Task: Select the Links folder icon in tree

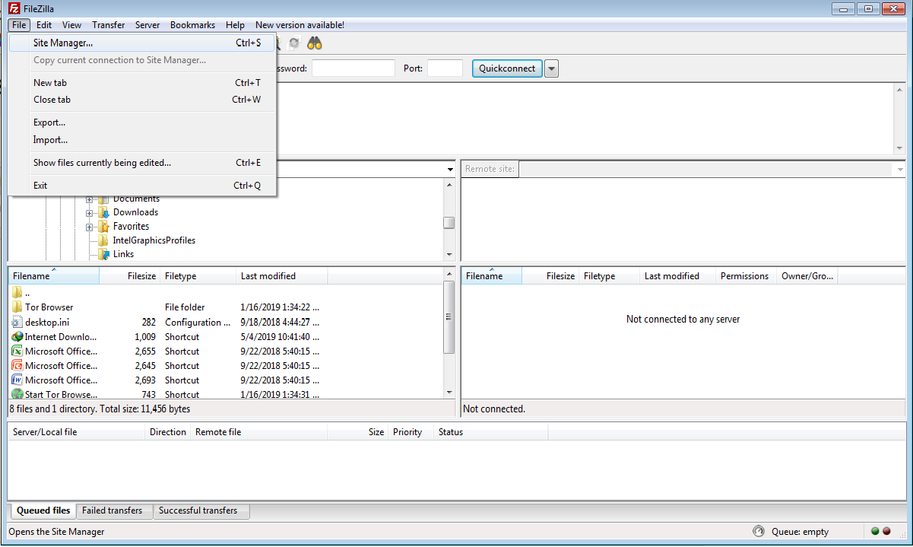Action: [x=103, y=254]
